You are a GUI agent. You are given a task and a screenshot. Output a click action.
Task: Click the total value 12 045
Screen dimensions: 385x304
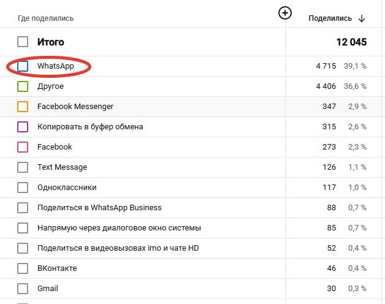click(x=351, y=42)
